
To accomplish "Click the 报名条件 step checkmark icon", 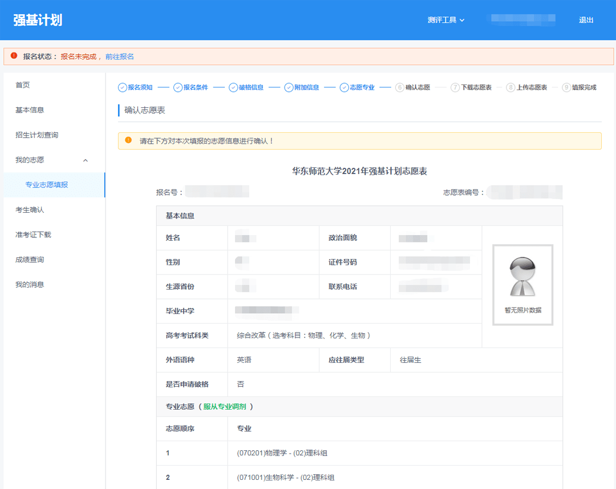I will (178, 87).
